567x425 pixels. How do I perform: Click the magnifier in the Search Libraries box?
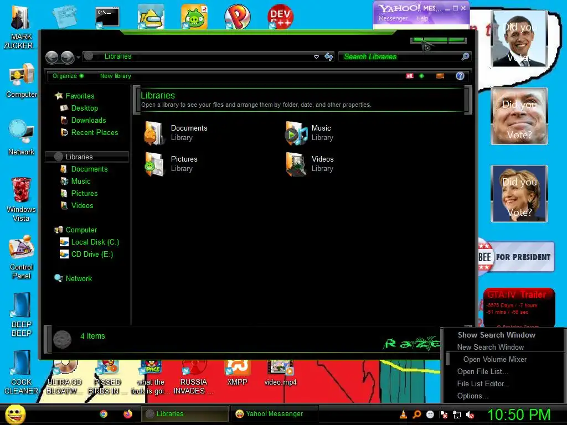tap(465, 56)
